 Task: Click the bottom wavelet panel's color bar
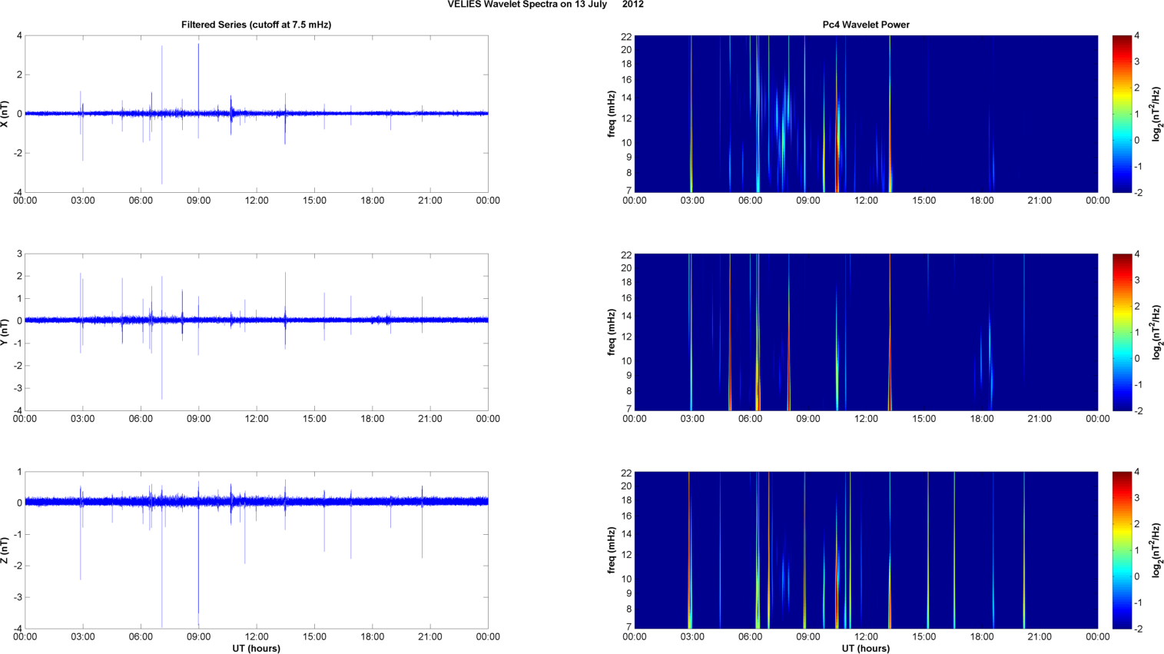tap(1122, 550)
